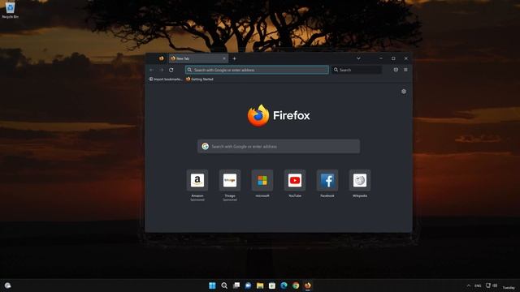Open the Microsoft shortcut tile
The height and width of the screenshot is (292, 520).
[262, 180]
